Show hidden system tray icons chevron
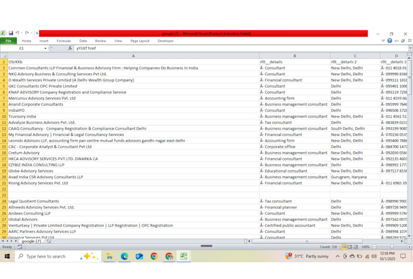 pyautogui.click(x=338, y=257)
